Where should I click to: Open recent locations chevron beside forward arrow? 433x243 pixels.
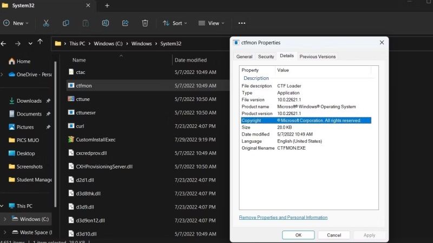click(30, 44)
